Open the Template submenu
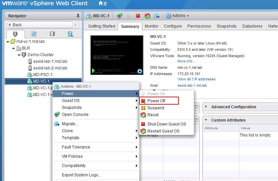This screenshot has height=181, width=278. [96, 138]
